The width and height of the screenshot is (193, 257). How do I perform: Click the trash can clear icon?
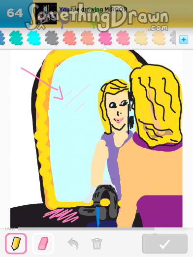pyautogui.click(x=96, y=243)
